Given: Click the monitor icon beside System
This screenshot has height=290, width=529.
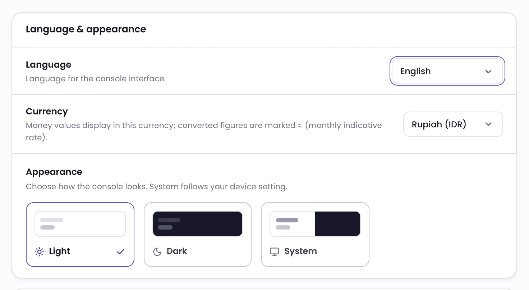Looking at the screenshot, I should (275, 252).
